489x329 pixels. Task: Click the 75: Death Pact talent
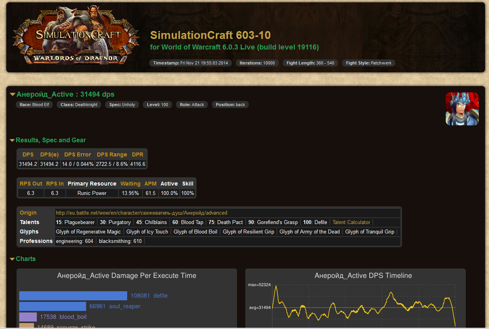pyautogui.click(x=226, y=222)
